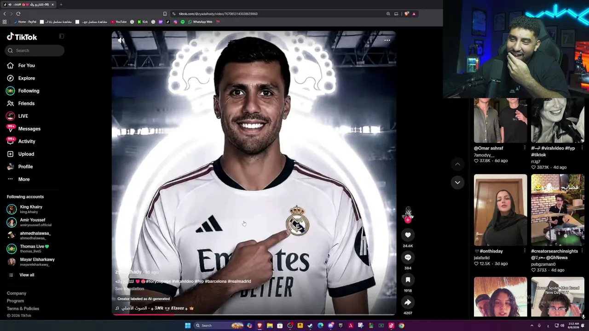Open the original sound link with music note
The image size is (589, 331).
point(155,308)
